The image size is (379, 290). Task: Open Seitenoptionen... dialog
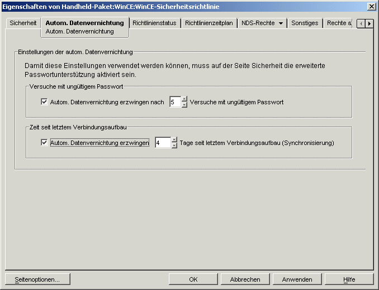37,279
